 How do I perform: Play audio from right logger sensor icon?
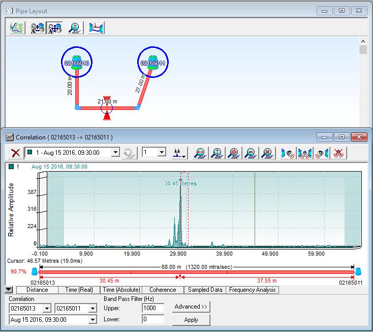(x=322, y=153)
